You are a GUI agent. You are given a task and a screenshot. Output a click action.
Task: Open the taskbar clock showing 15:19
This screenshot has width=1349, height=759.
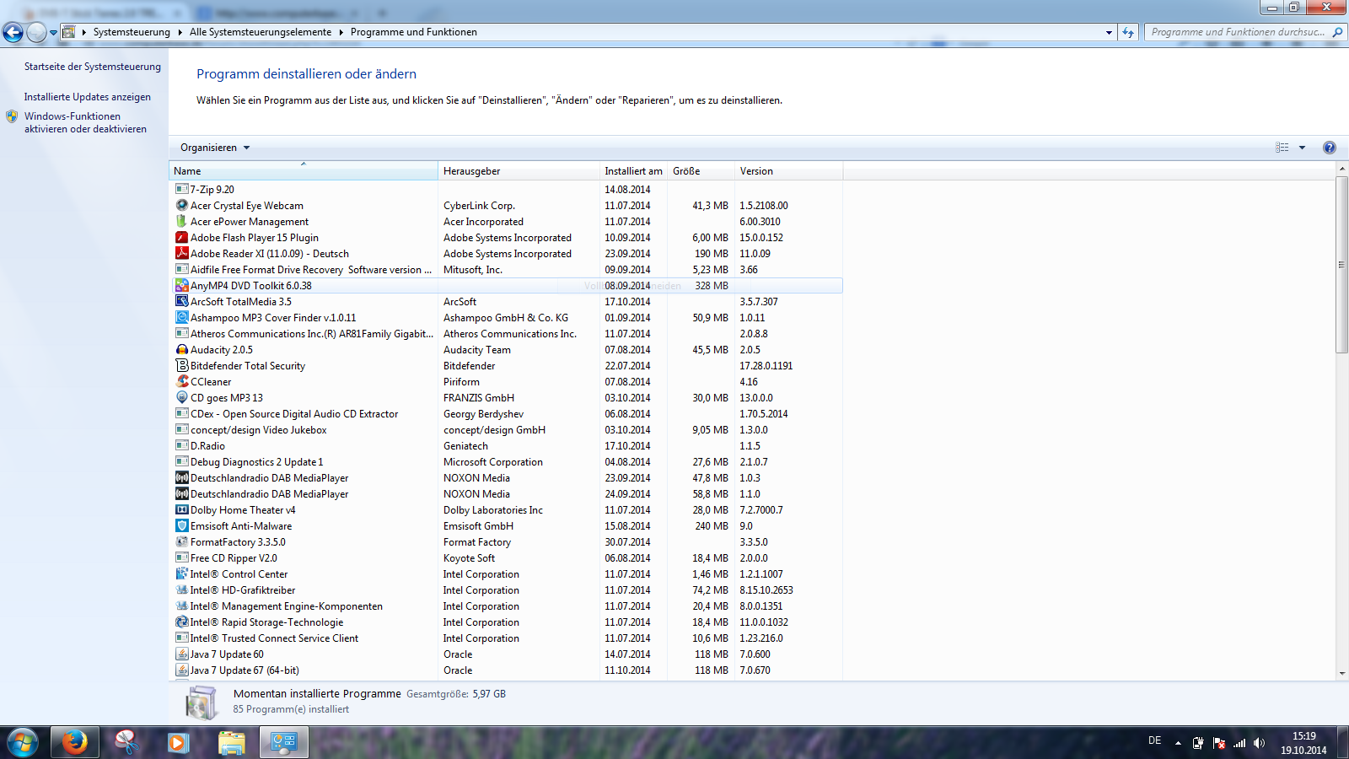[1303, 743]
